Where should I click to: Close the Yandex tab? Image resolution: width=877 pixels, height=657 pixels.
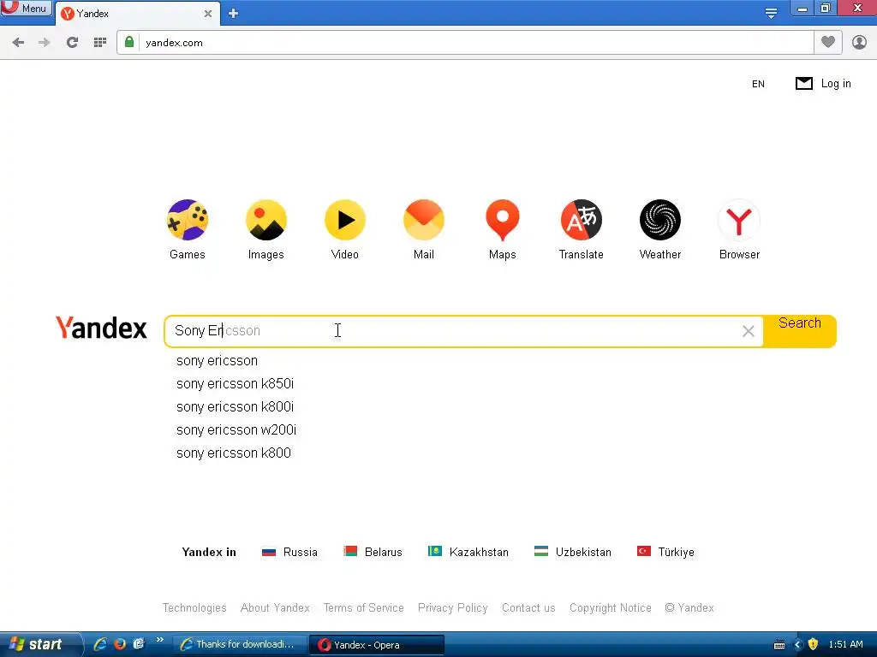208,14
